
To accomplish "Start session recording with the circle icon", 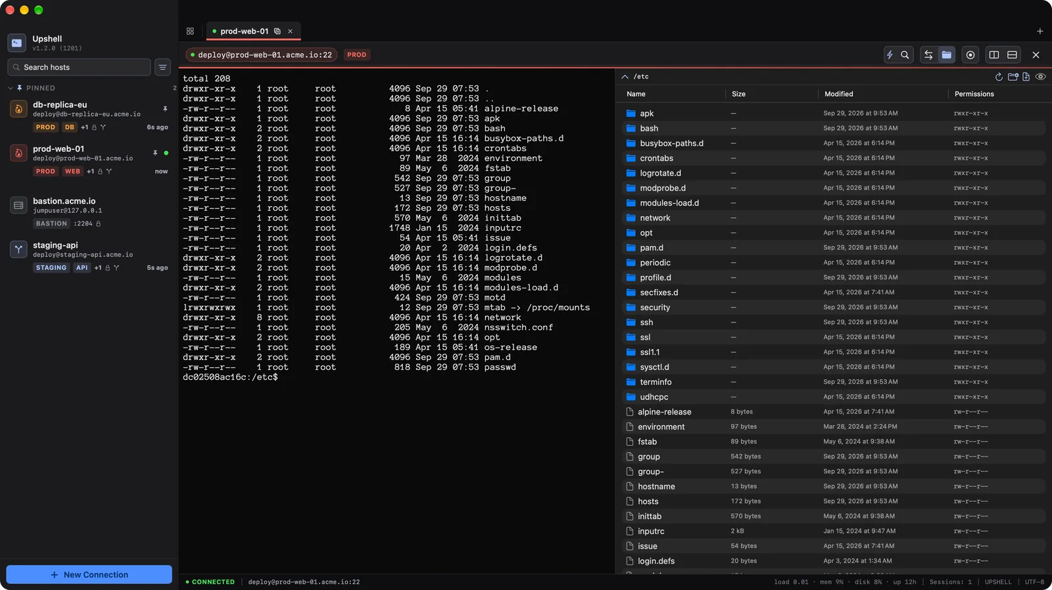I will point(970,55).
